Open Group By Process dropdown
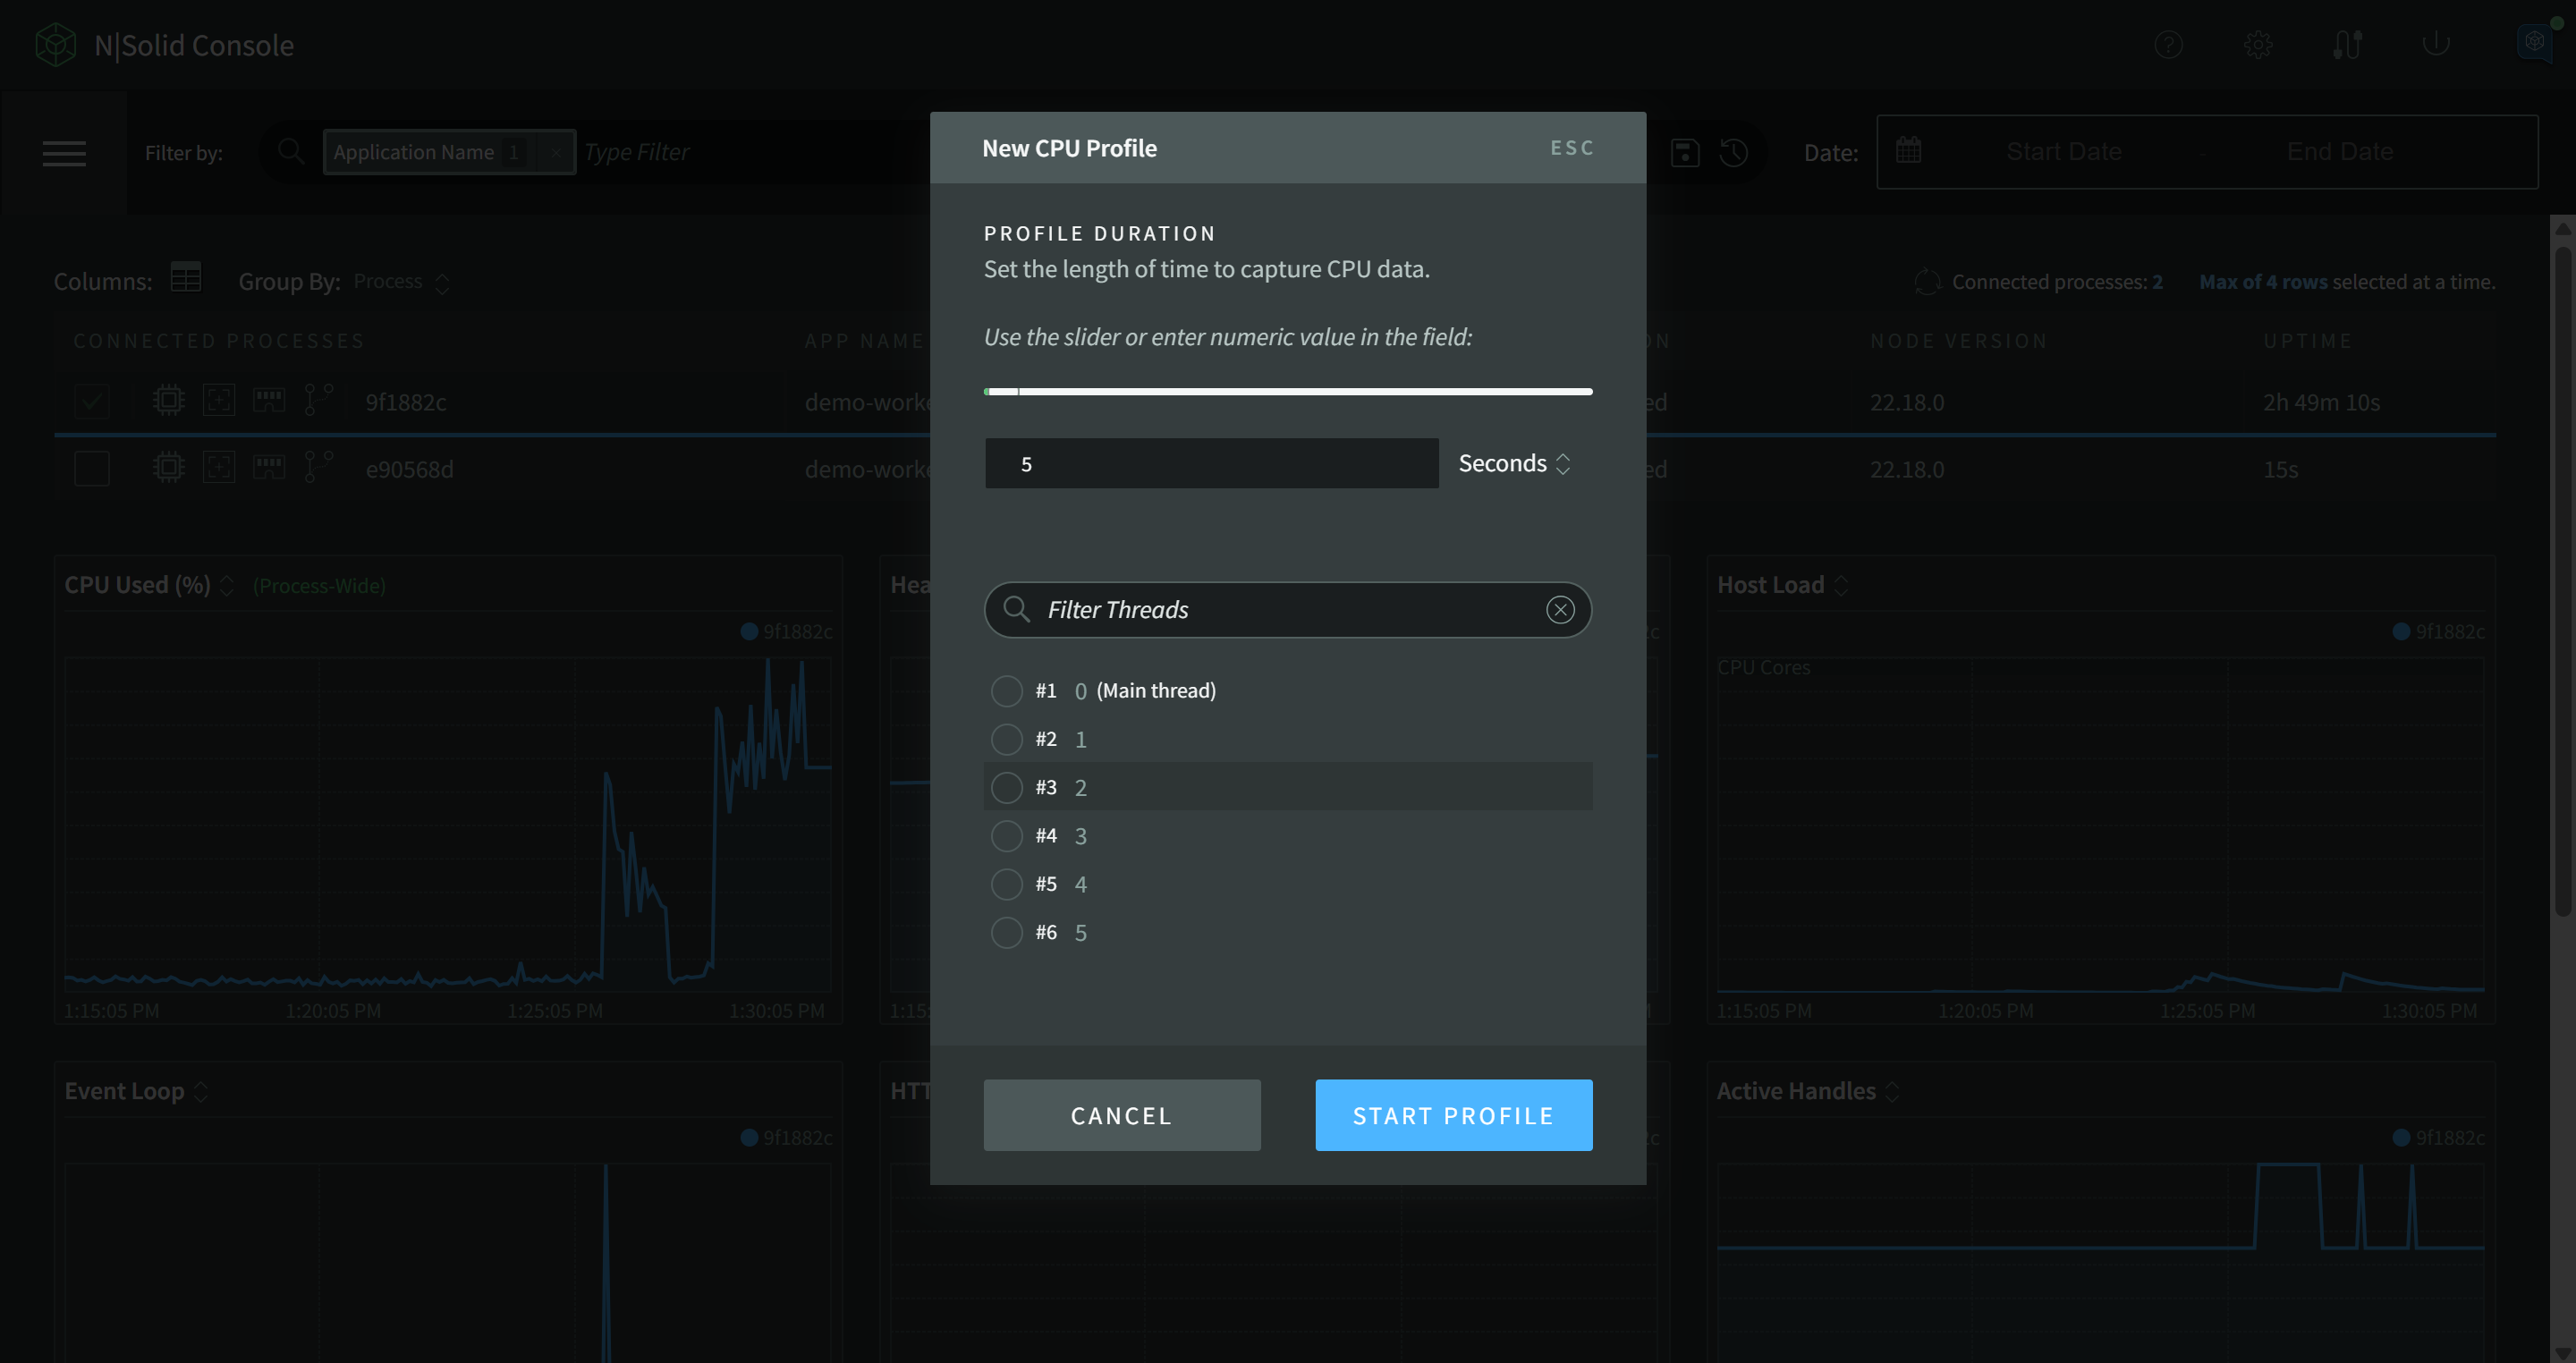The height and width of the screenshot is (1363, 2576). [401, 282]
